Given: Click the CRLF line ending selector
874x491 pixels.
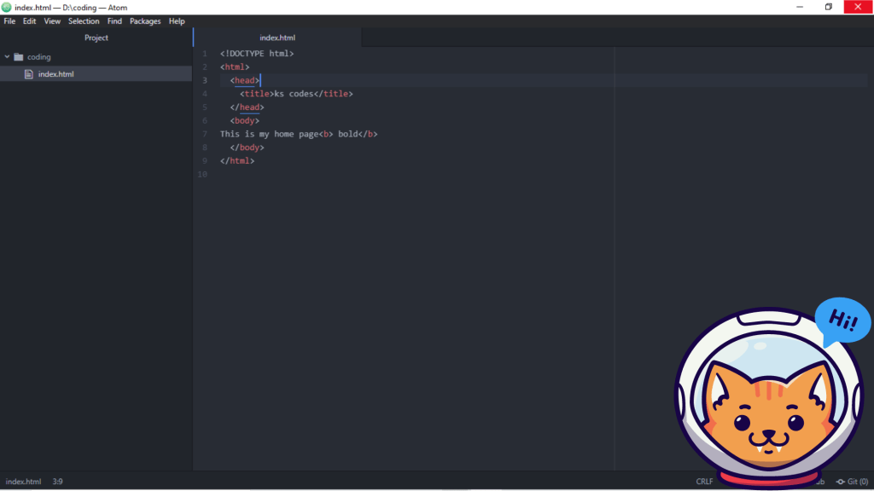Looking at the screenshot, I should (x=704, y=482).
